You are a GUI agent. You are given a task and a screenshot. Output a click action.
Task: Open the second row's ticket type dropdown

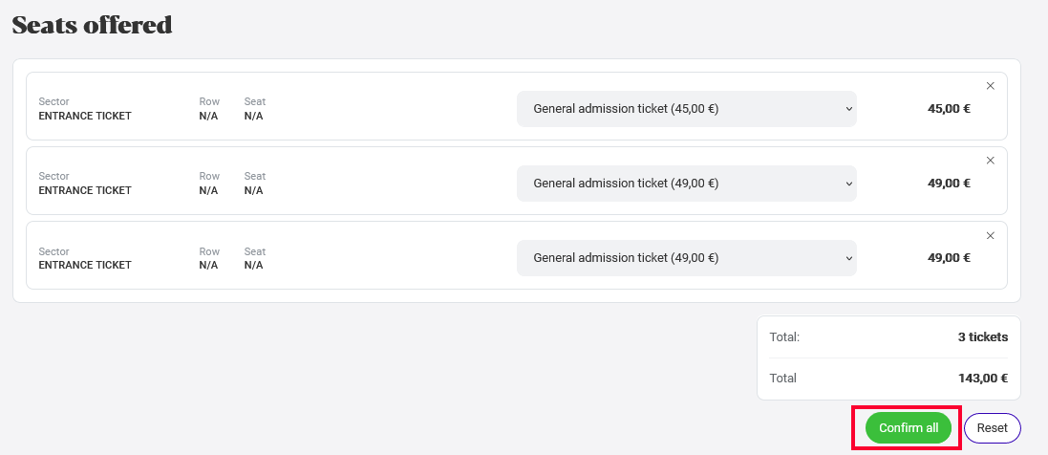(x=687, y=184)
